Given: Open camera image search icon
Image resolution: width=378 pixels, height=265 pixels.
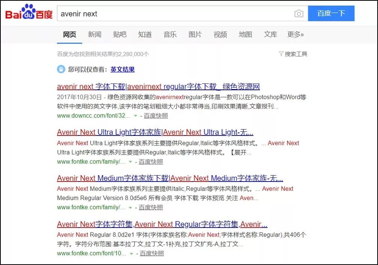Looking at the screenshot, I should [x=298, y=13].
